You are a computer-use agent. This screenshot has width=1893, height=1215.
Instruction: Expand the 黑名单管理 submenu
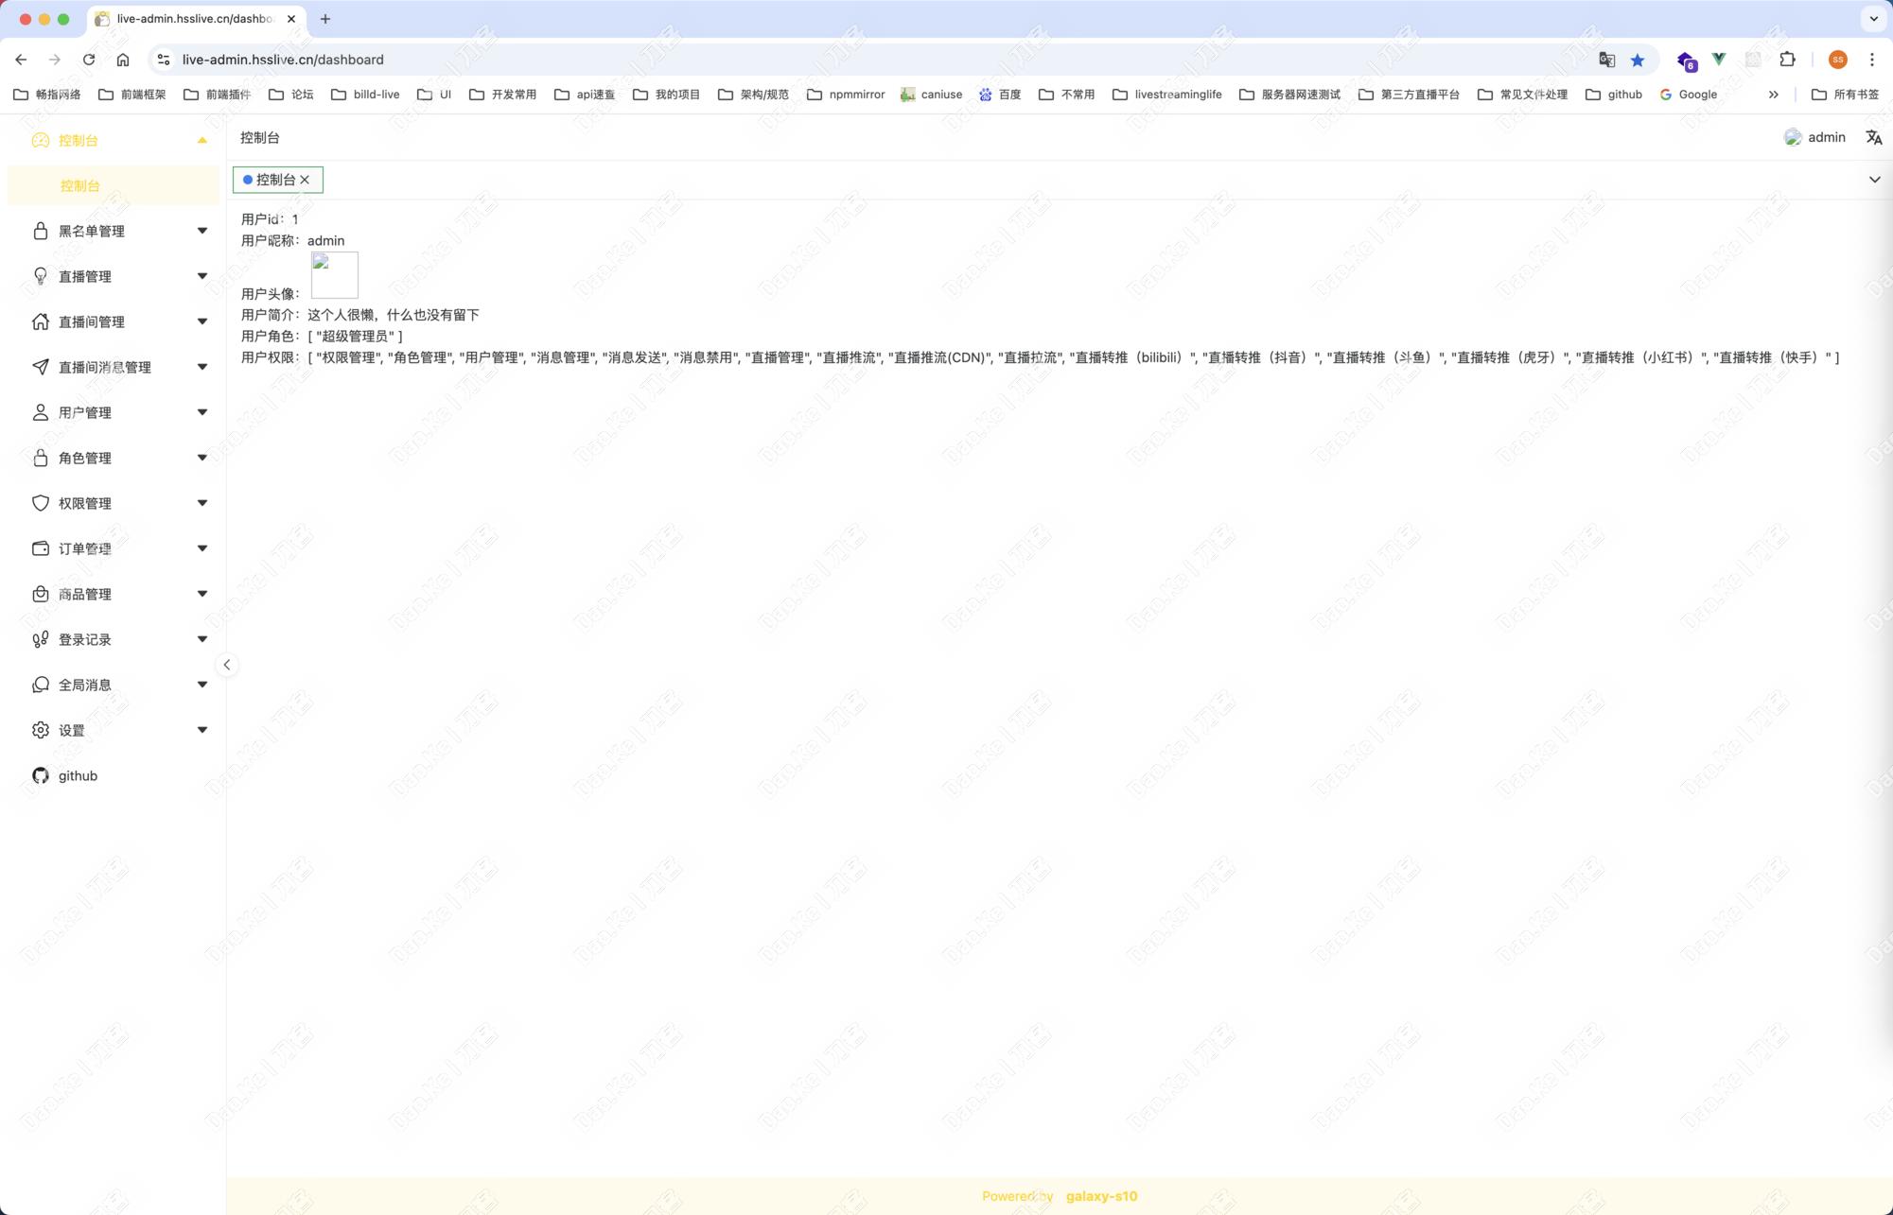click(x=202, y=231)
